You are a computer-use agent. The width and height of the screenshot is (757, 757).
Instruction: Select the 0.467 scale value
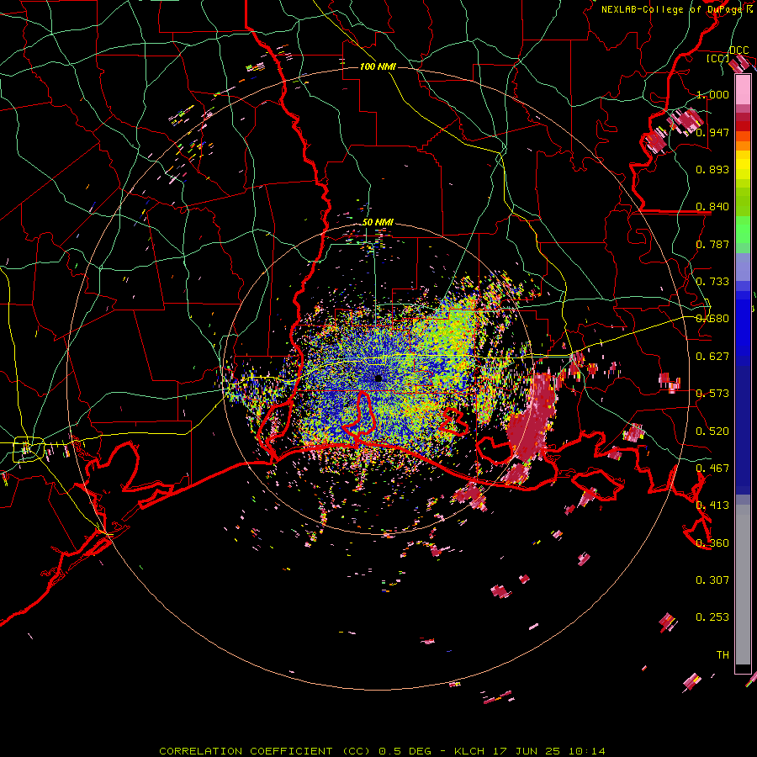coord(712,468)
